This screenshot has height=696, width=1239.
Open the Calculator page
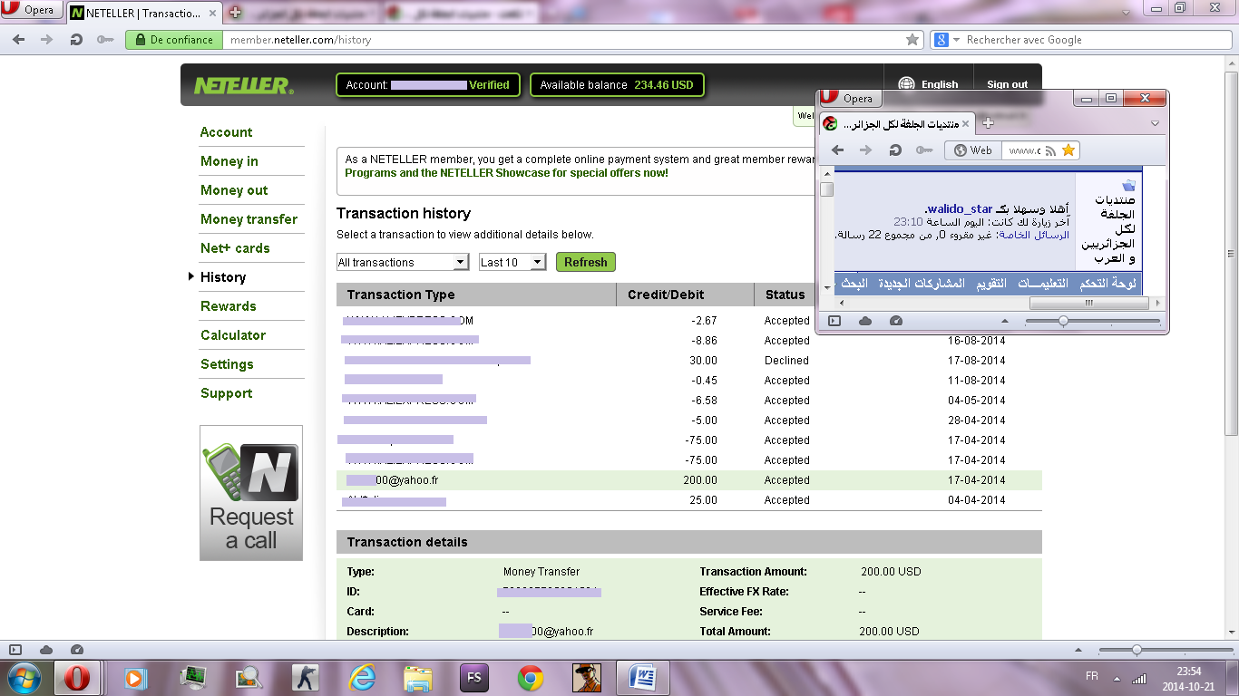click(x=233, y=335)
